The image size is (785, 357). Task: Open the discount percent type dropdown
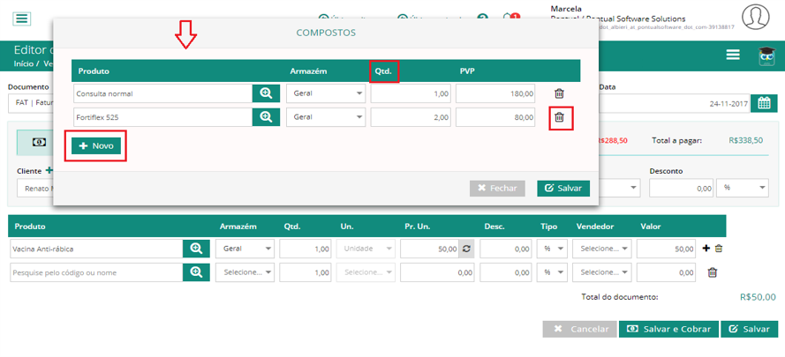click(x=743, y=188)
